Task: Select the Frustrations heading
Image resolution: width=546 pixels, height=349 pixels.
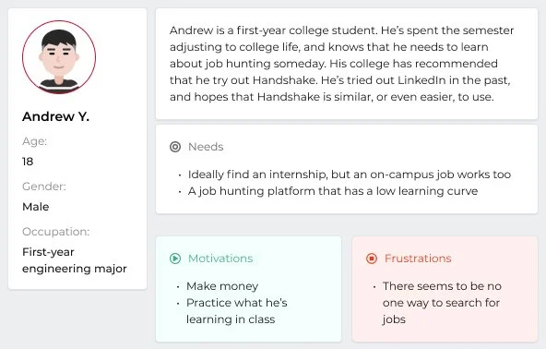Action: [x=418, y=259]
